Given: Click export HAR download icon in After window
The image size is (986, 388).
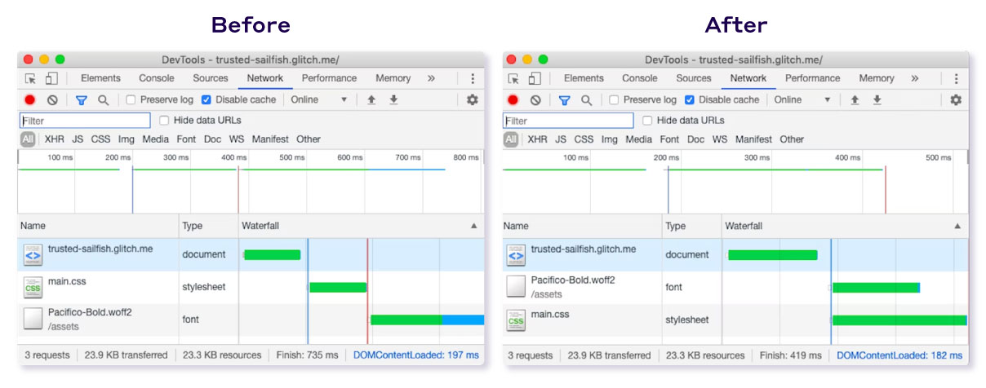Looking at the screenshot, I should [877, 99].
